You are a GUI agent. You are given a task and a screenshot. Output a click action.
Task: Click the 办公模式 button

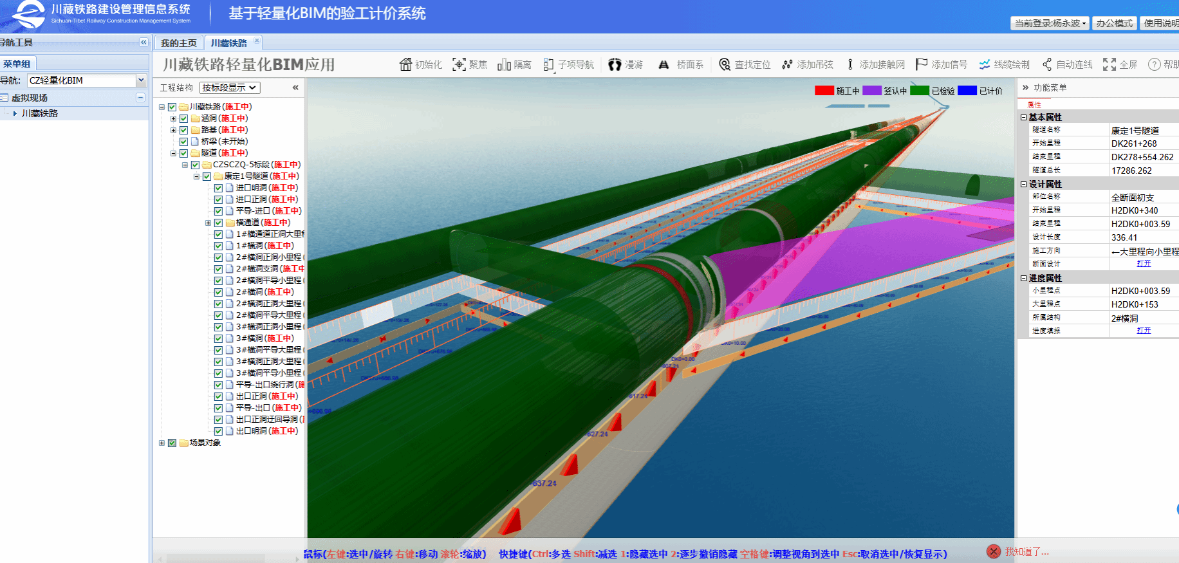(x=1115, y=23)
